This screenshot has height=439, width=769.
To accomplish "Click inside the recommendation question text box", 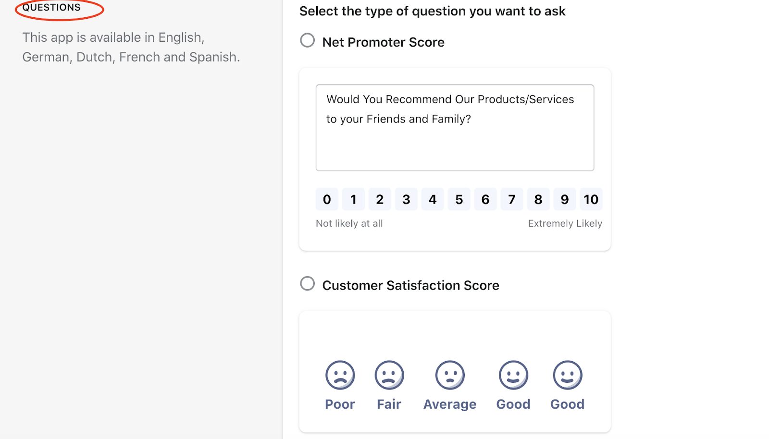I will (455, 128).
